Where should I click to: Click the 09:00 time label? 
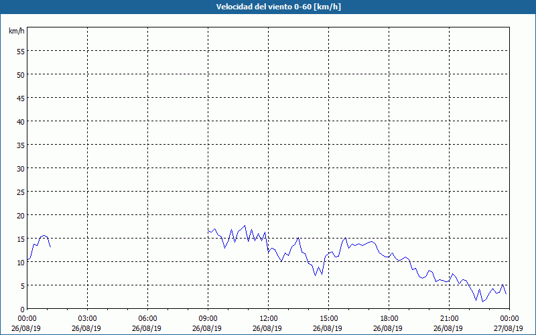(208, 319)
